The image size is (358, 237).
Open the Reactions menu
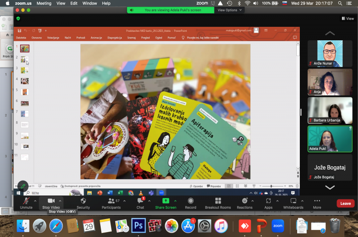(x=244, y=201)
